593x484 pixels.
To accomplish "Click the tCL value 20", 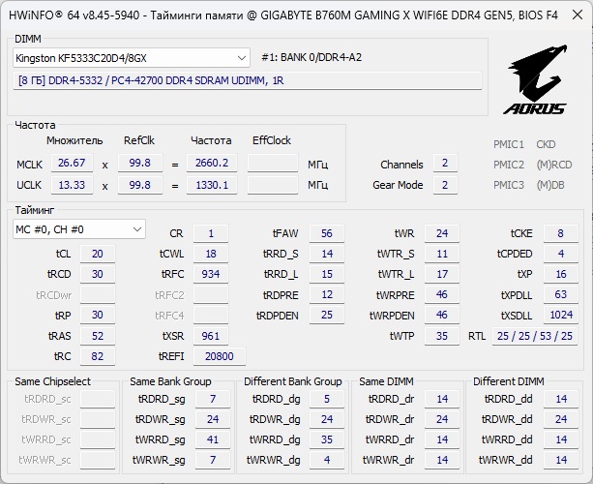I will pyautogui.click(x=97, y=254).
